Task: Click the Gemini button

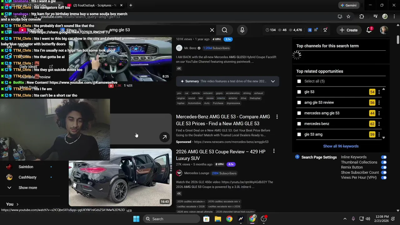Action: pos(349,5)
